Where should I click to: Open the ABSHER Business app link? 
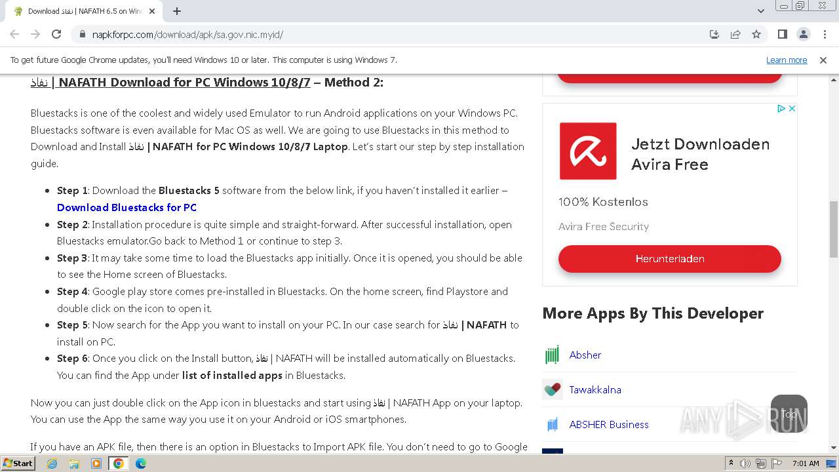(x=609, y=424)
